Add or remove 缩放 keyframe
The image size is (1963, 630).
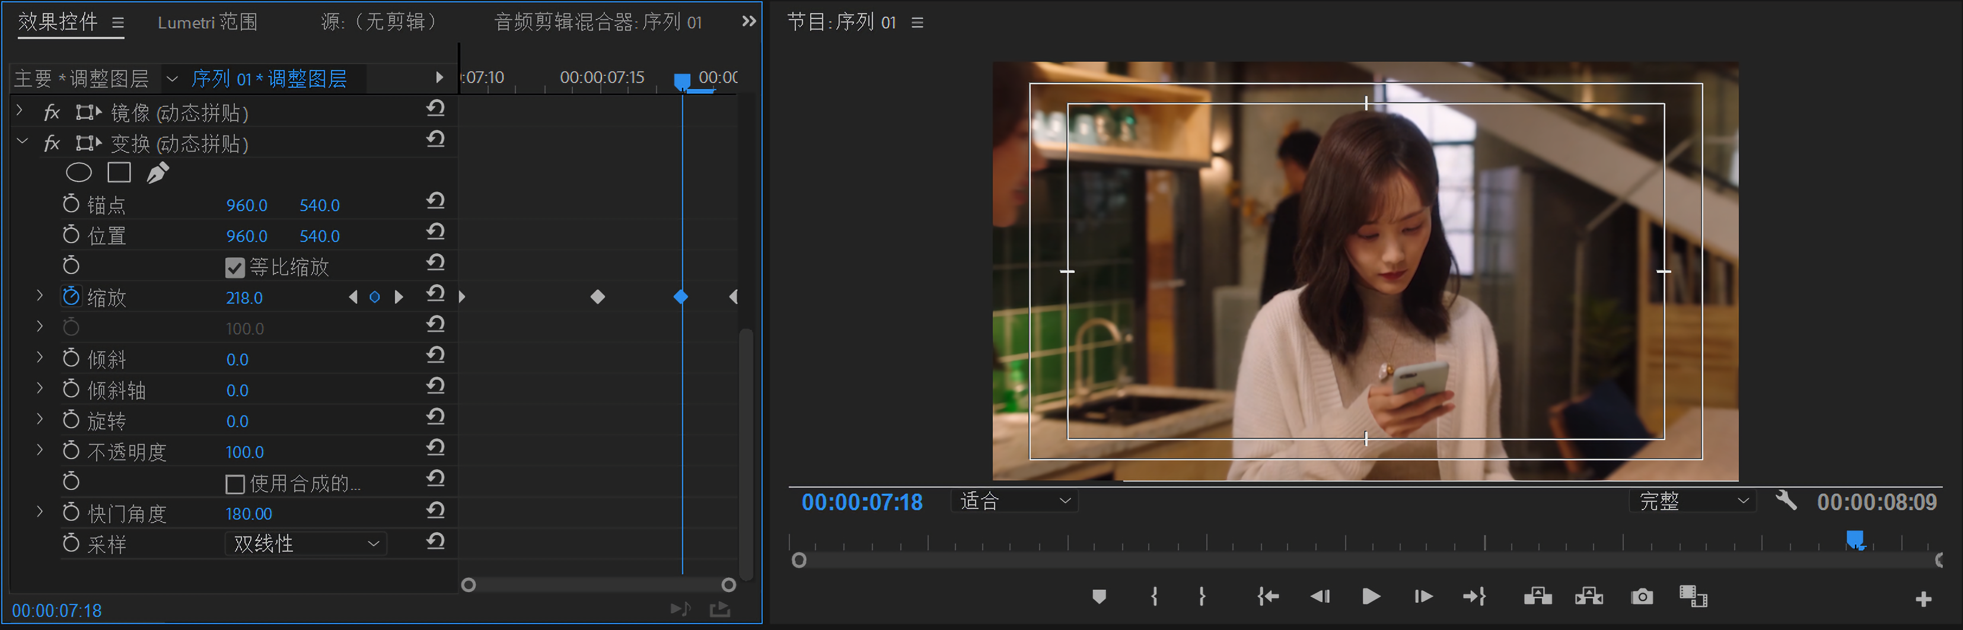click(x=375, y=297)
